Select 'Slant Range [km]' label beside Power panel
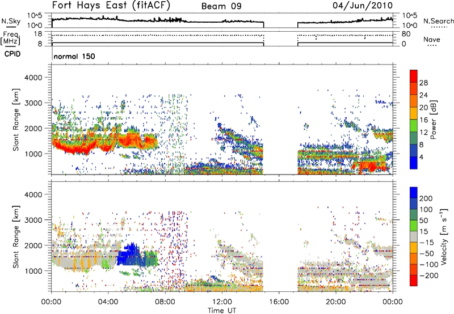 (x=16, y=120)
